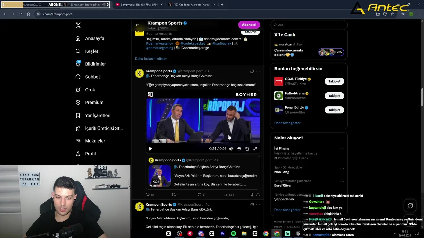Open Premiere Pro from the taskbar
This screenshot has width=424, height=238.
click(x=223, y=233)
